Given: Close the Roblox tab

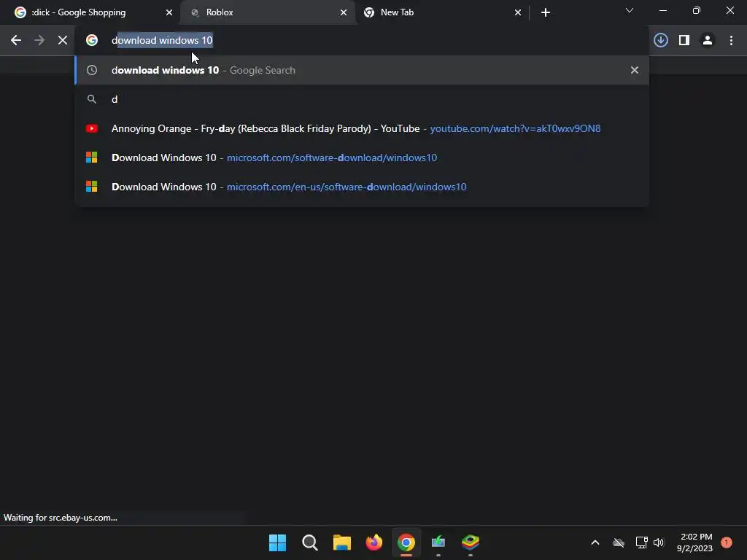Looking at the screenshot, I should pos(344,12).
